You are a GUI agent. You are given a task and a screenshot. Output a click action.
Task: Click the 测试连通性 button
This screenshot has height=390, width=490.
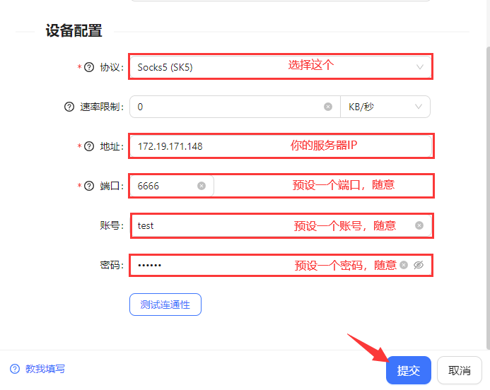(165, 305)
